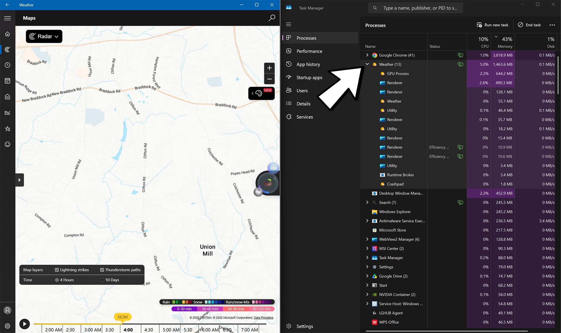Viewport: 561px width, 333px height.
Task: Click Task Manager process search field
Action: [x=415, y=8]
